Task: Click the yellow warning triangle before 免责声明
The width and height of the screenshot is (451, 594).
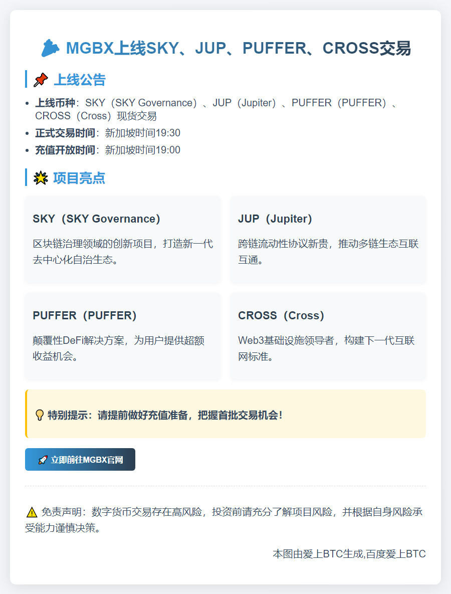Action: point(32,512)
